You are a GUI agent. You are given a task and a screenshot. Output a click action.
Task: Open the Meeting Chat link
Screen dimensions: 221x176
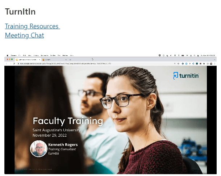click(24, 35)
